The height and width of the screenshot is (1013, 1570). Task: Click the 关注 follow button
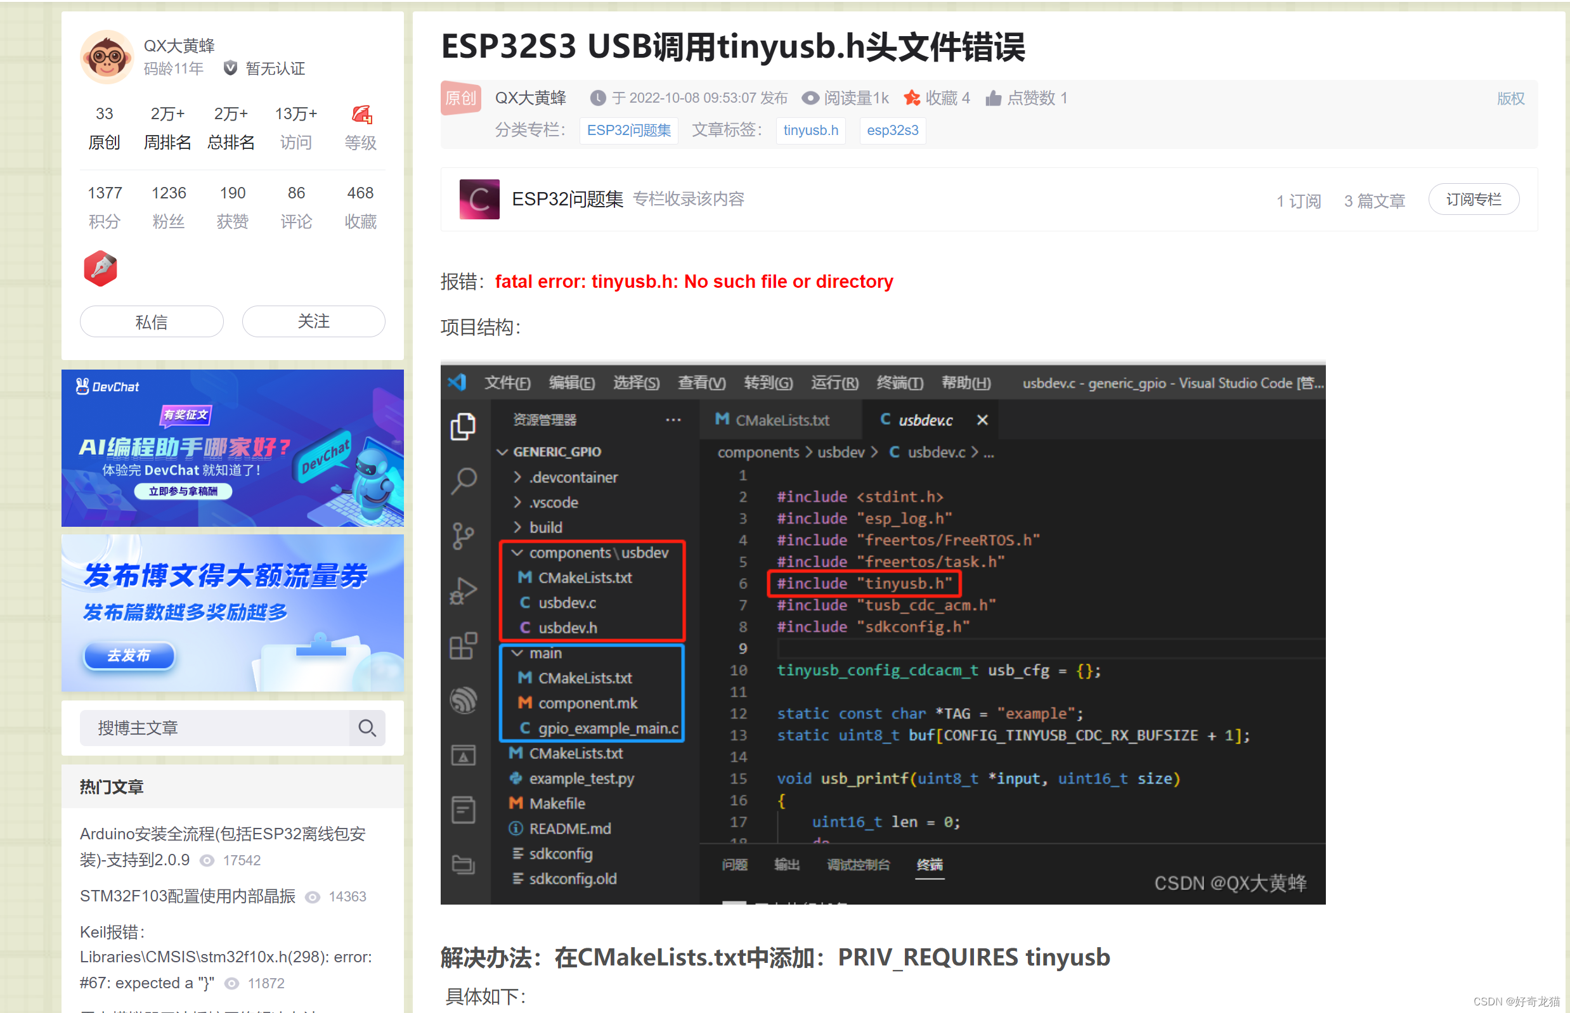click(x=313, y=321)
